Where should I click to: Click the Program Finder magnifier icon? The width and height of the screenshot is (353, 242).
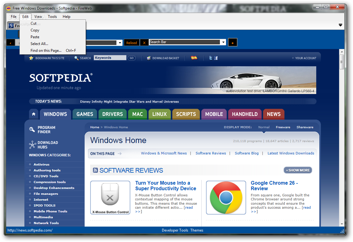click(x=32, y=129)
